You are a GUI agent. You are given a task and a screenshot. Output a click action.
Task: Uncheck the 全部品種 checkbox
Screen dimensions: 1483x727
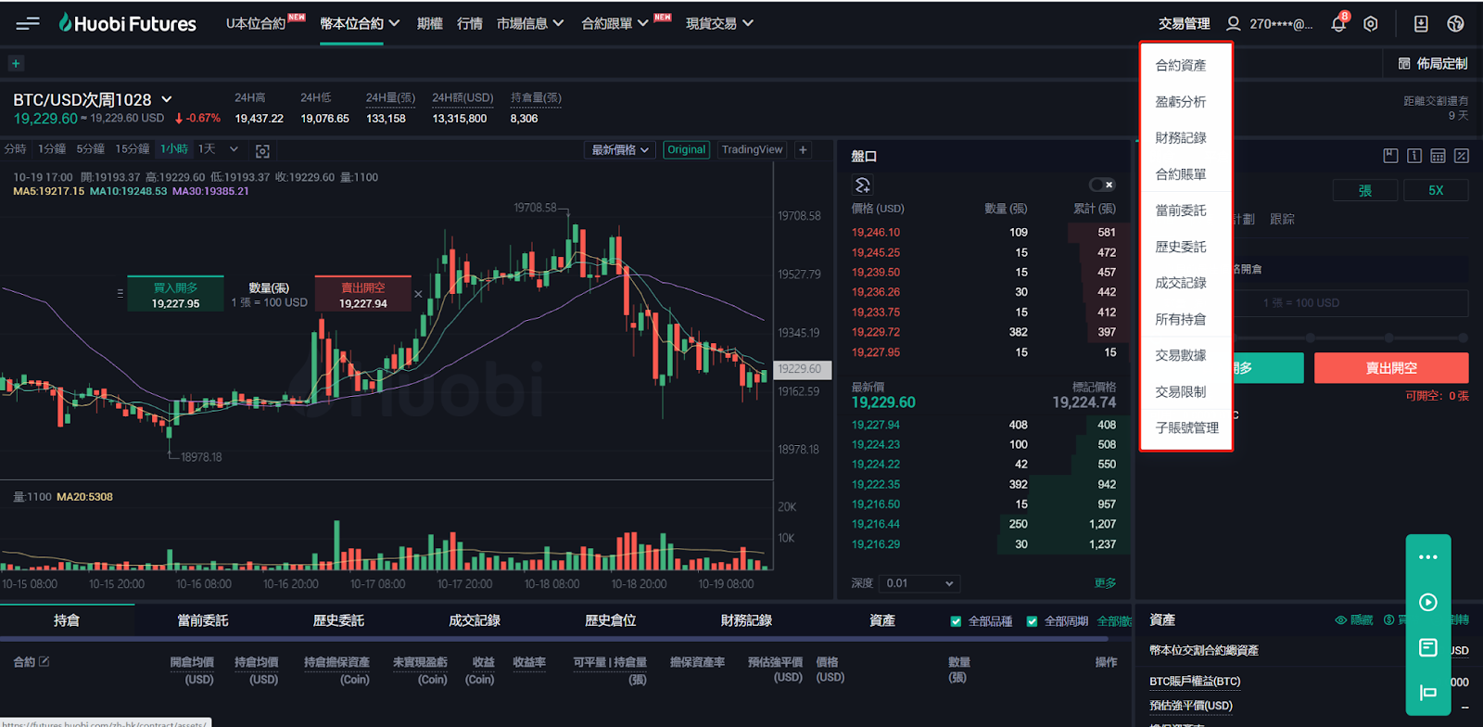(x=956, y=621)
